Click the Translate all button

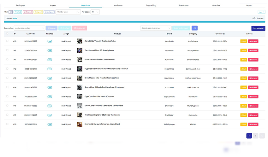click(x=258, y=28)
